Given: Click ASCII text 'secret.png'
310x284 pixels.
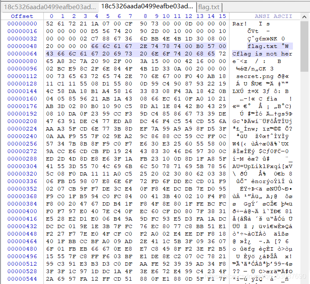Looking at the screenshot, I should [255, 76].
